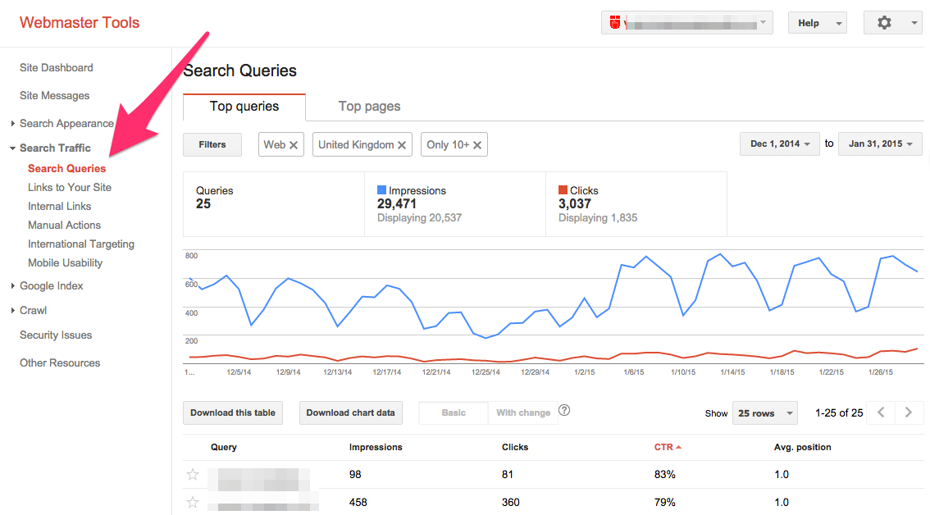Remove the Web filter chip

(293, 144)
